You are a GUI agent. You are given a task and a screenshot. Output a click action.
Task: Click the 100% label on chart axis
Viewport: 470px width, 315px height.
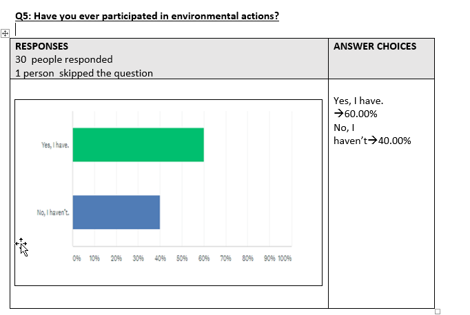coord(285,258)
